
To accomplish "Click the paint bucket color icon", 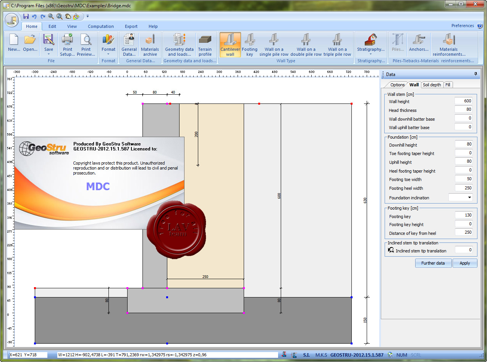I will (x=76, y=16).
